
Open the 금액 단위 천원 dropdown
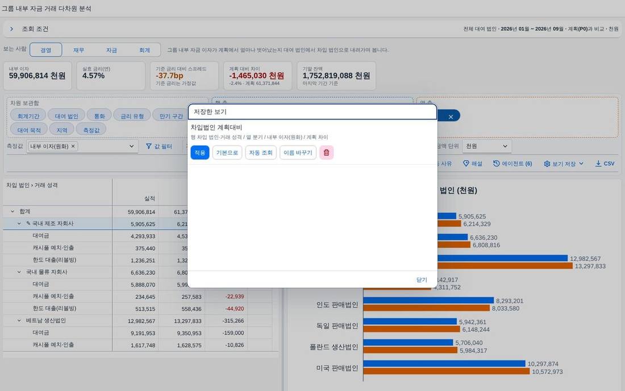(x=487, y=146)
